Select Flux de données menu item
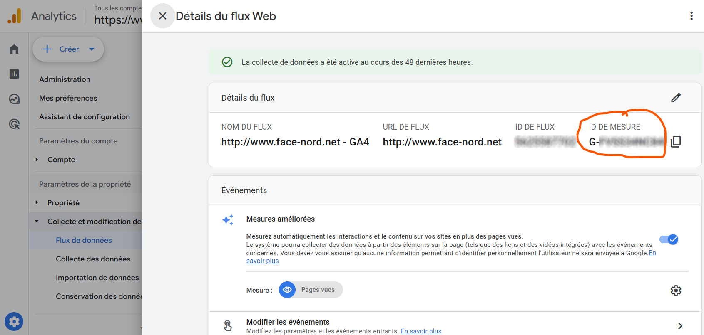The height and width of the screenshot is (335, 704). (84, 240)
